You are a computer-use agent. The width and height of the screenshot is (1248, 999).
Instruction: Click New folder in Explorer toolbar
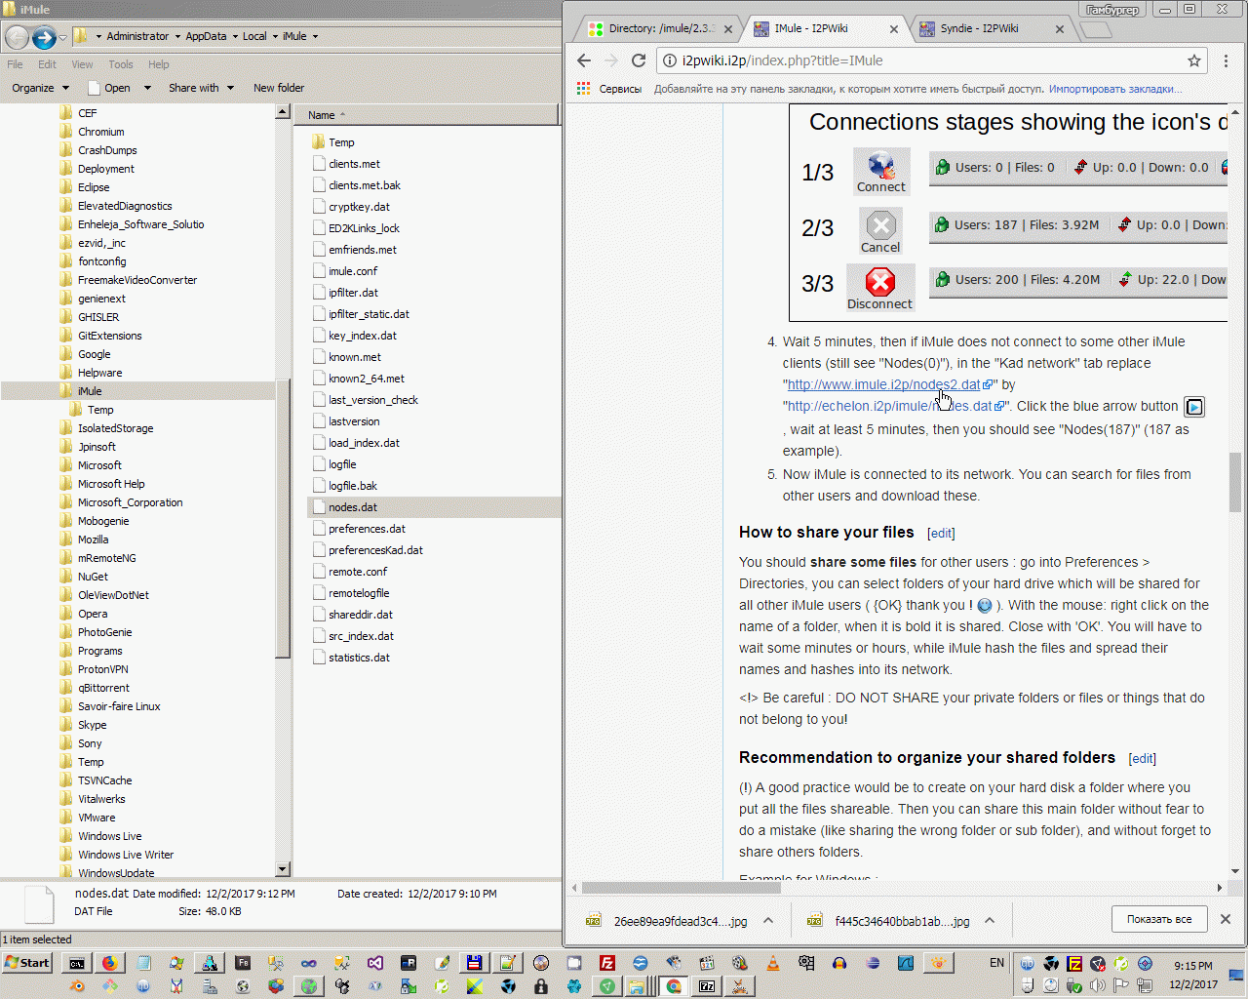pos(279,88)
